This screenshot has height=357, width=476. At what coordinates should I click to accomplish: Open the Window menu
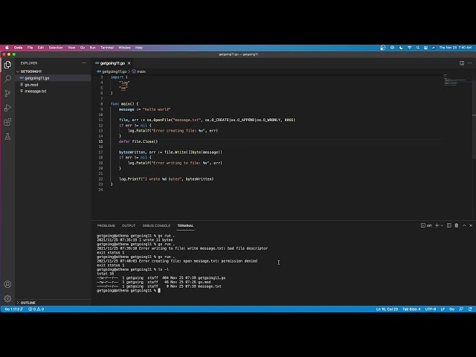point(124,48)
